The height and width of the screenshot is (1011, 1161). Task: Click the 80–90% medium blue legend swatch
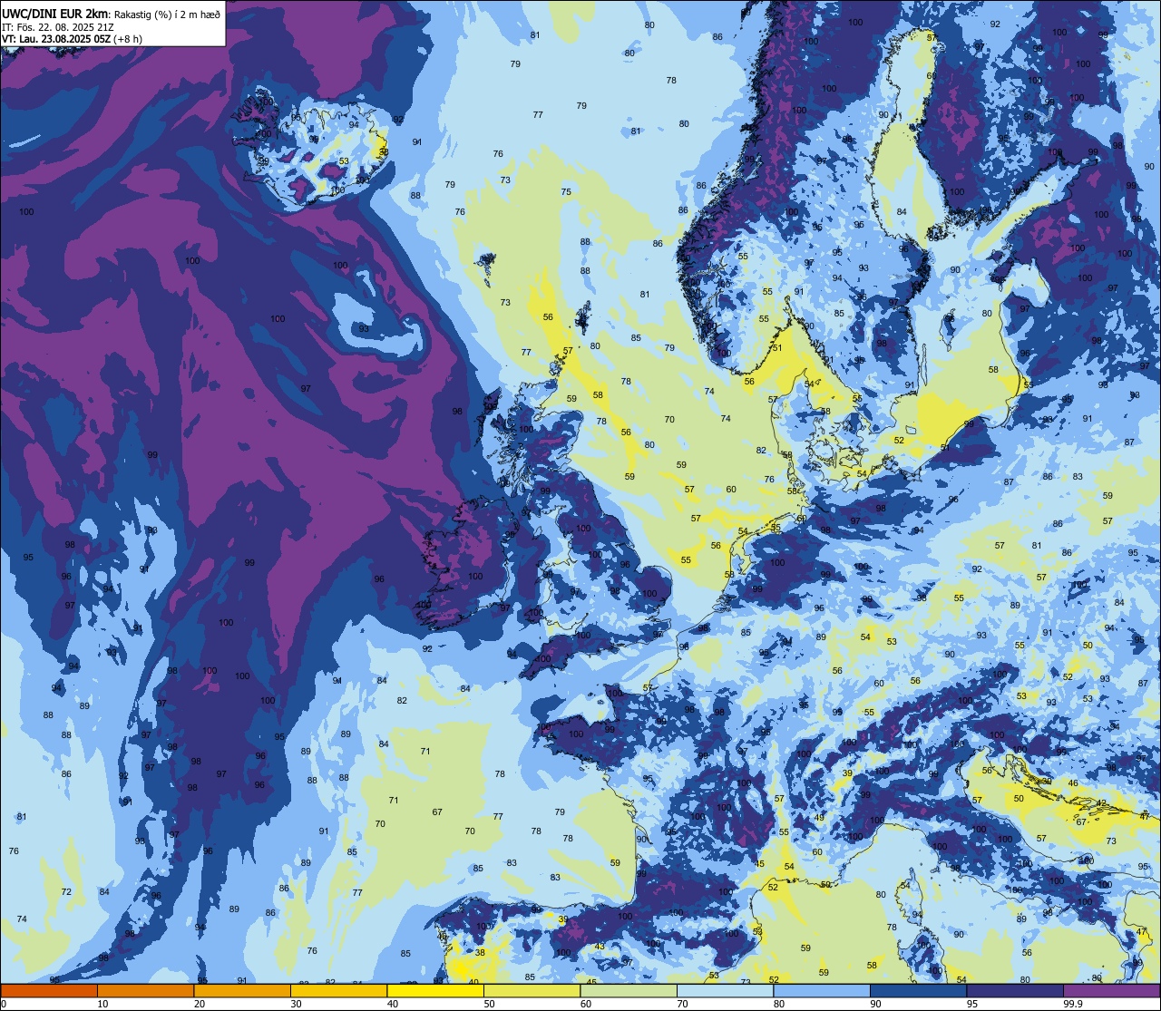click(822, 991)
